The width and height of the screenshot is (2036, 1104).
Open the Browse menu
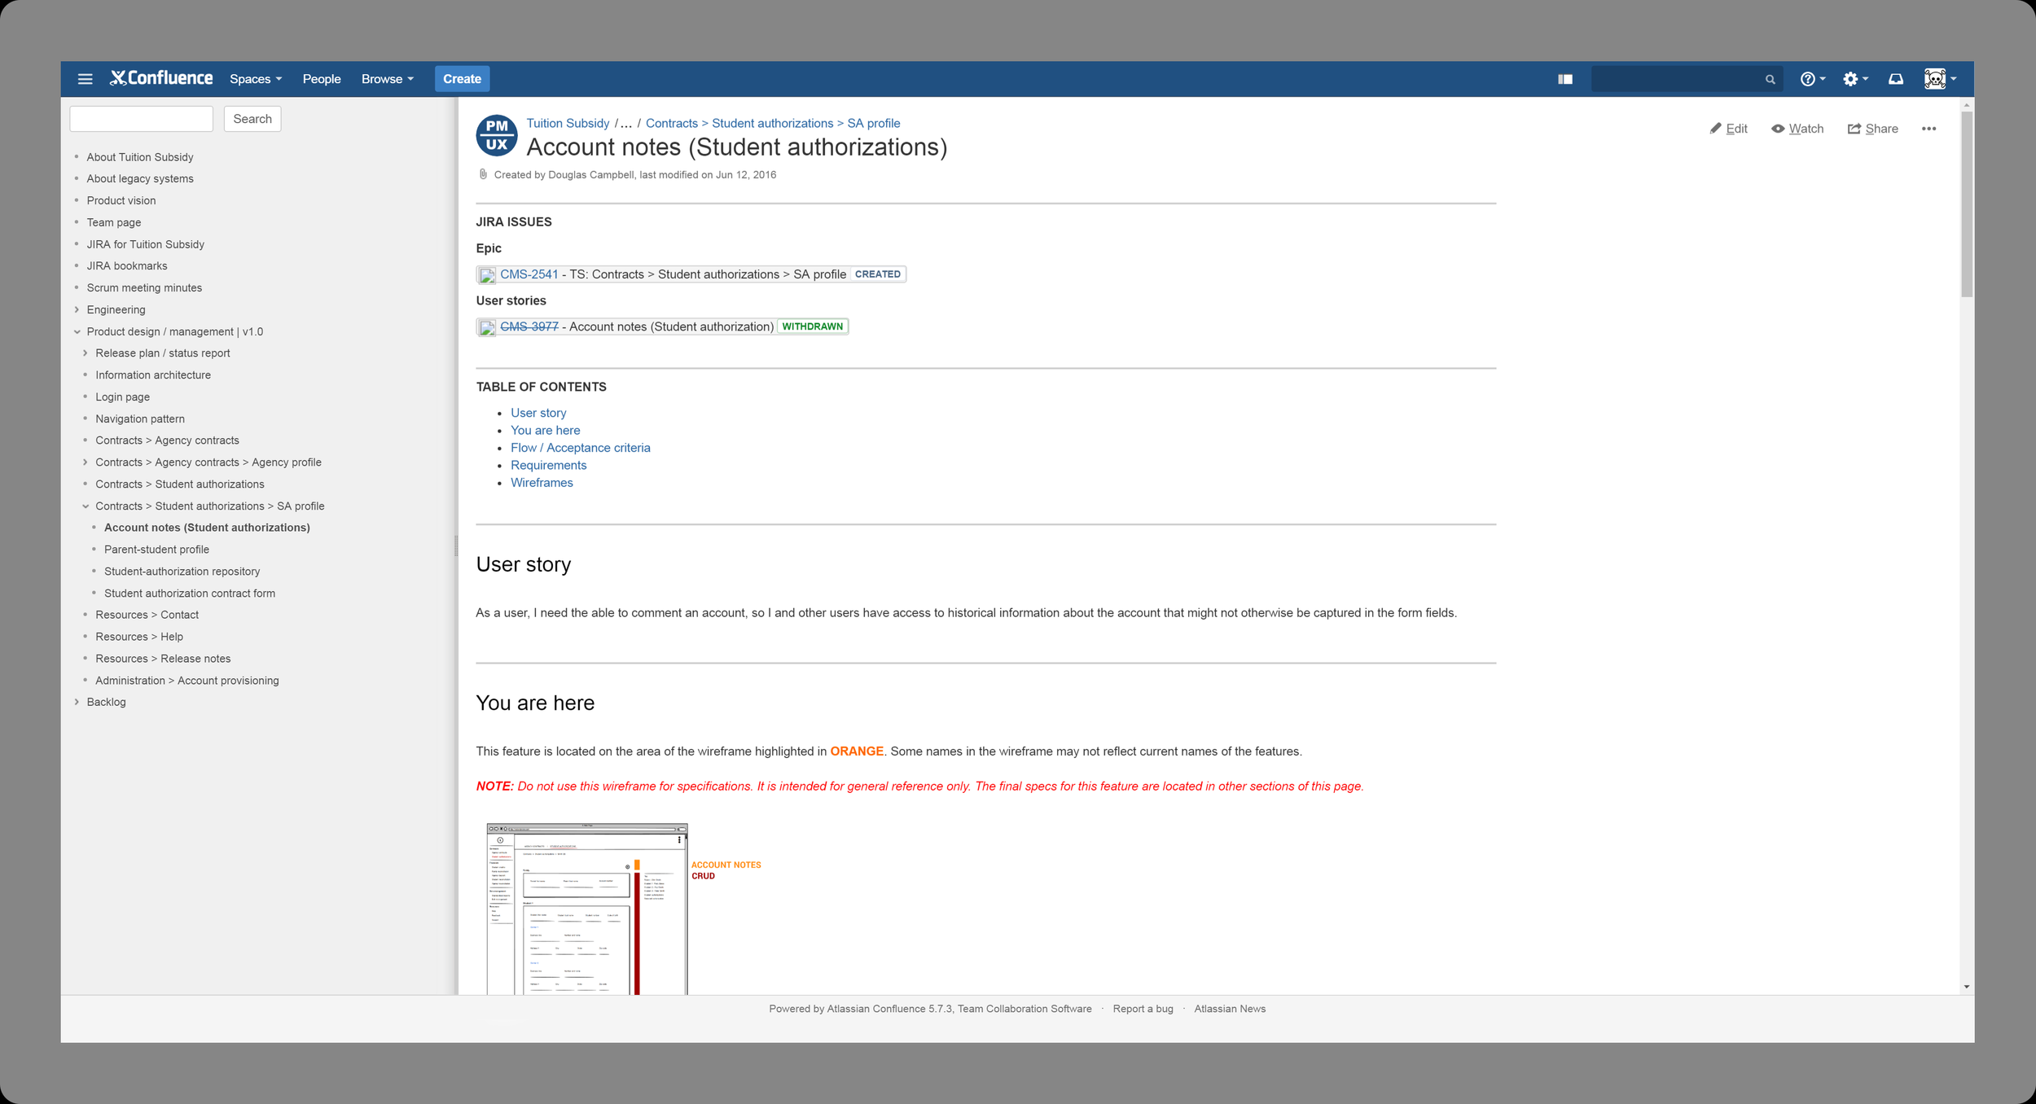[x=387, y=79]
